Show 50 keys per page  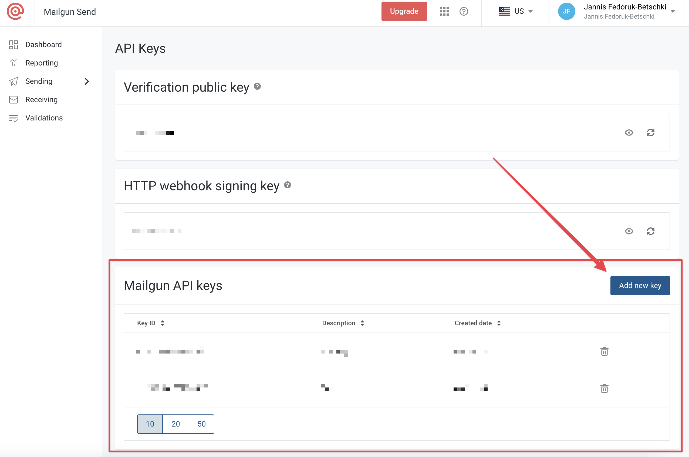click(x=201, y=424)
